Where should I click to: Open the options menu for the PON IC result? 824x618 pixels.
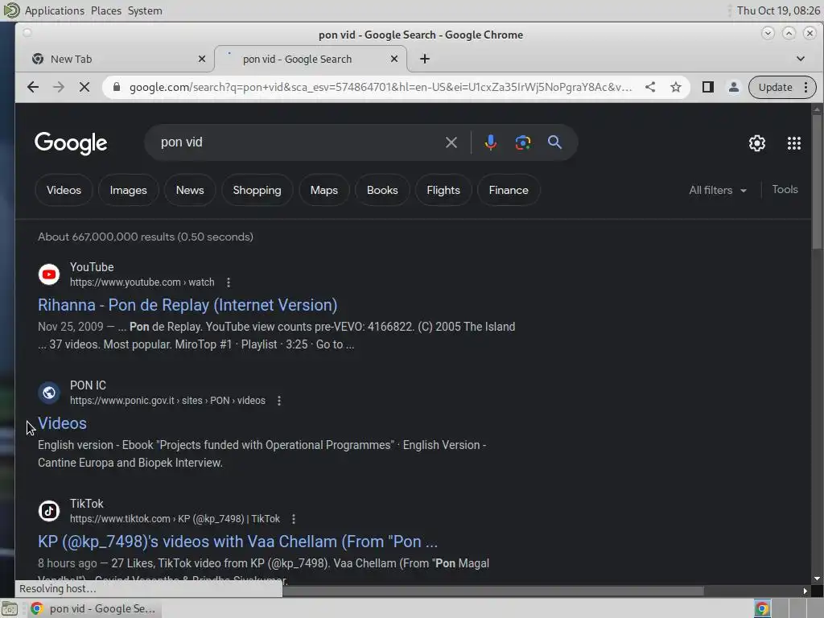tap(279, 401)
